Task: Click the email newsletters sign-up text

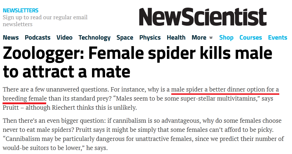Action: 45,21
